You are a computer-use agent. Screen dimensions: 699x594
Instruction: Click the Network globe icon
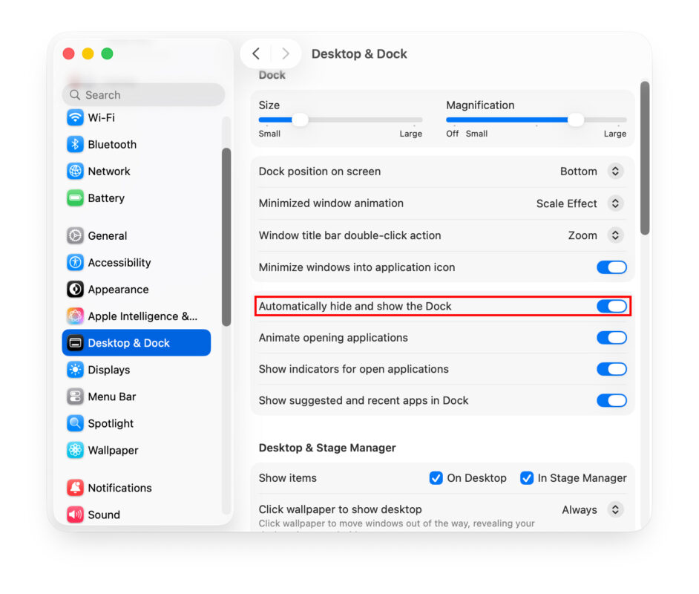click(x=75, y=172)
